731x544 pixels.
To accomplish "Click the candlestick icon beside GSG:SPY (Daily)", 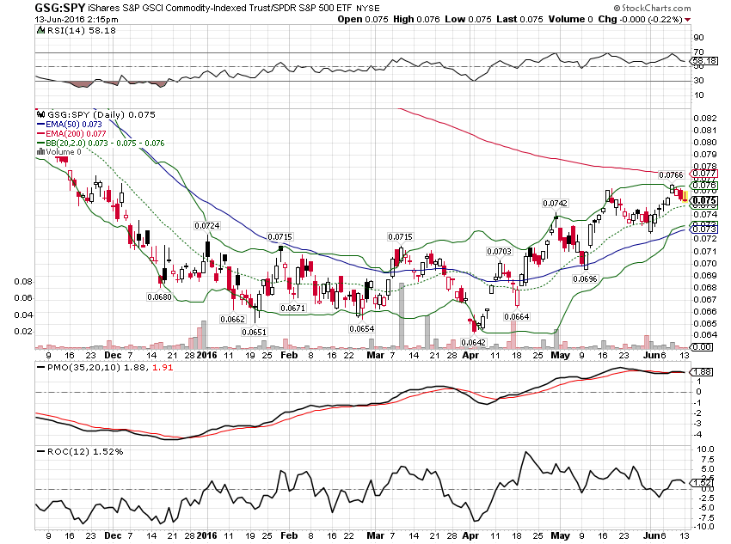I will click(x=41, y=114).
